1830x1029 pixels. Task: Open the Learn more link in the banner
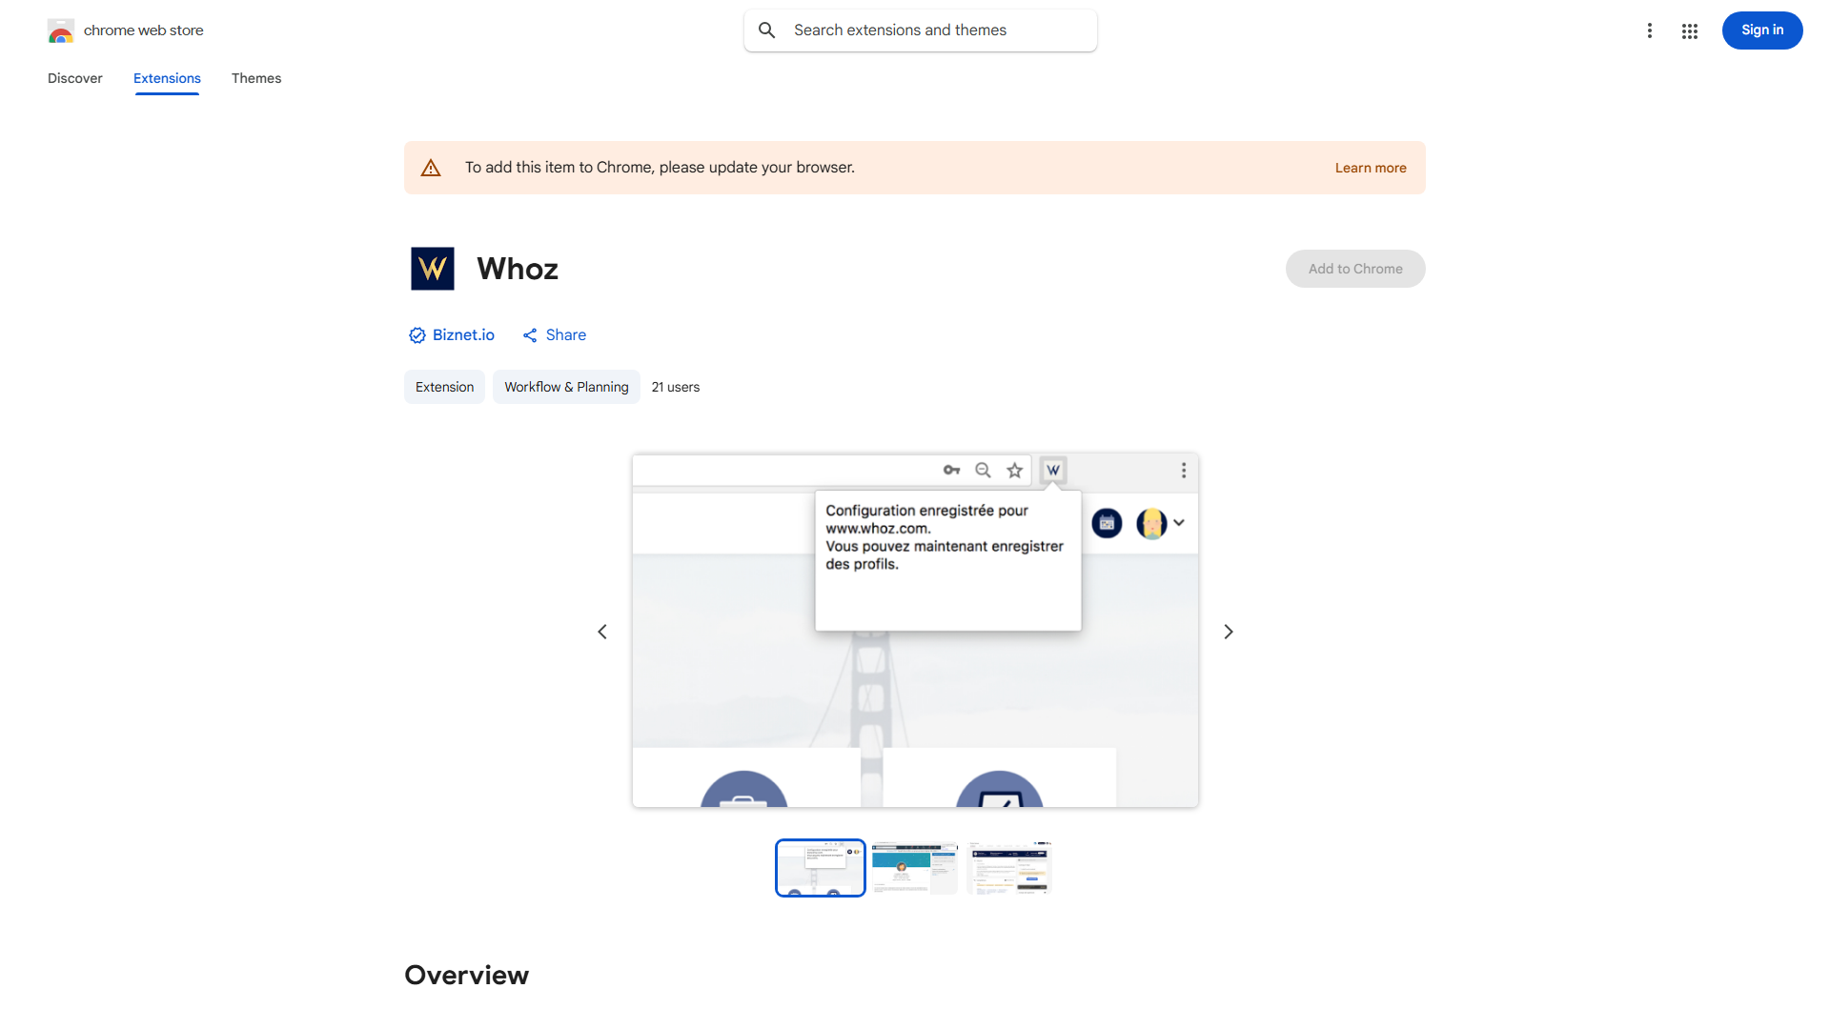tap(1371, 167)
